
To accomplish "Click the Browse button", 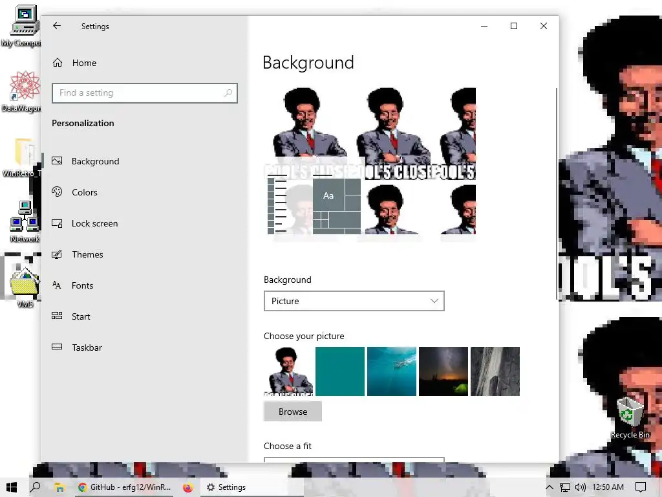I will click(x=293, y=412).
